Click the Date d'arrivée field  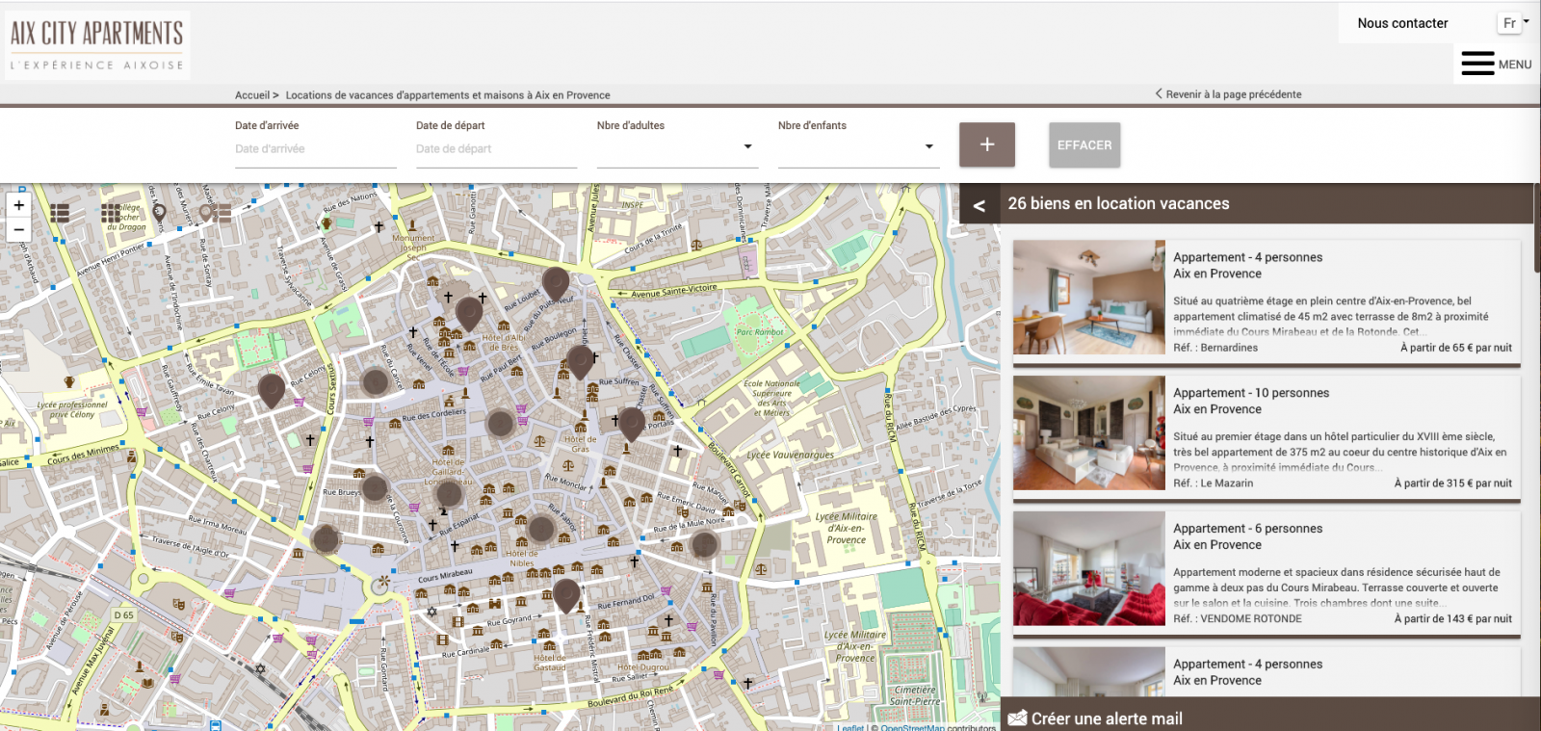tap(316, 149)
